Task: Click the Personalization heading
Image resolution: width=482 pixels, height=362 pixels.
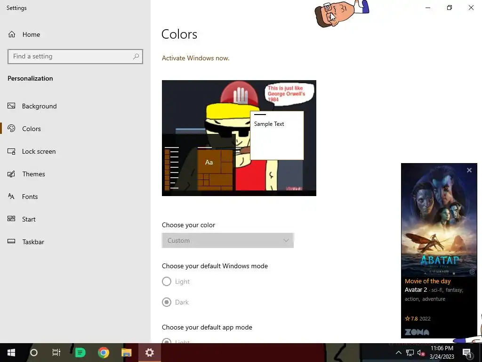Action: 30,78
